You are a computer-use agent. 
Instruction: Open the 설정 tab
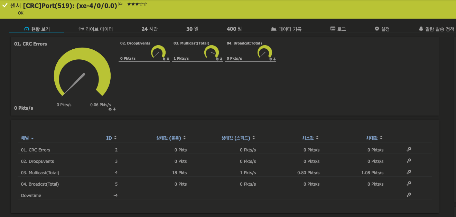[382, 29]
